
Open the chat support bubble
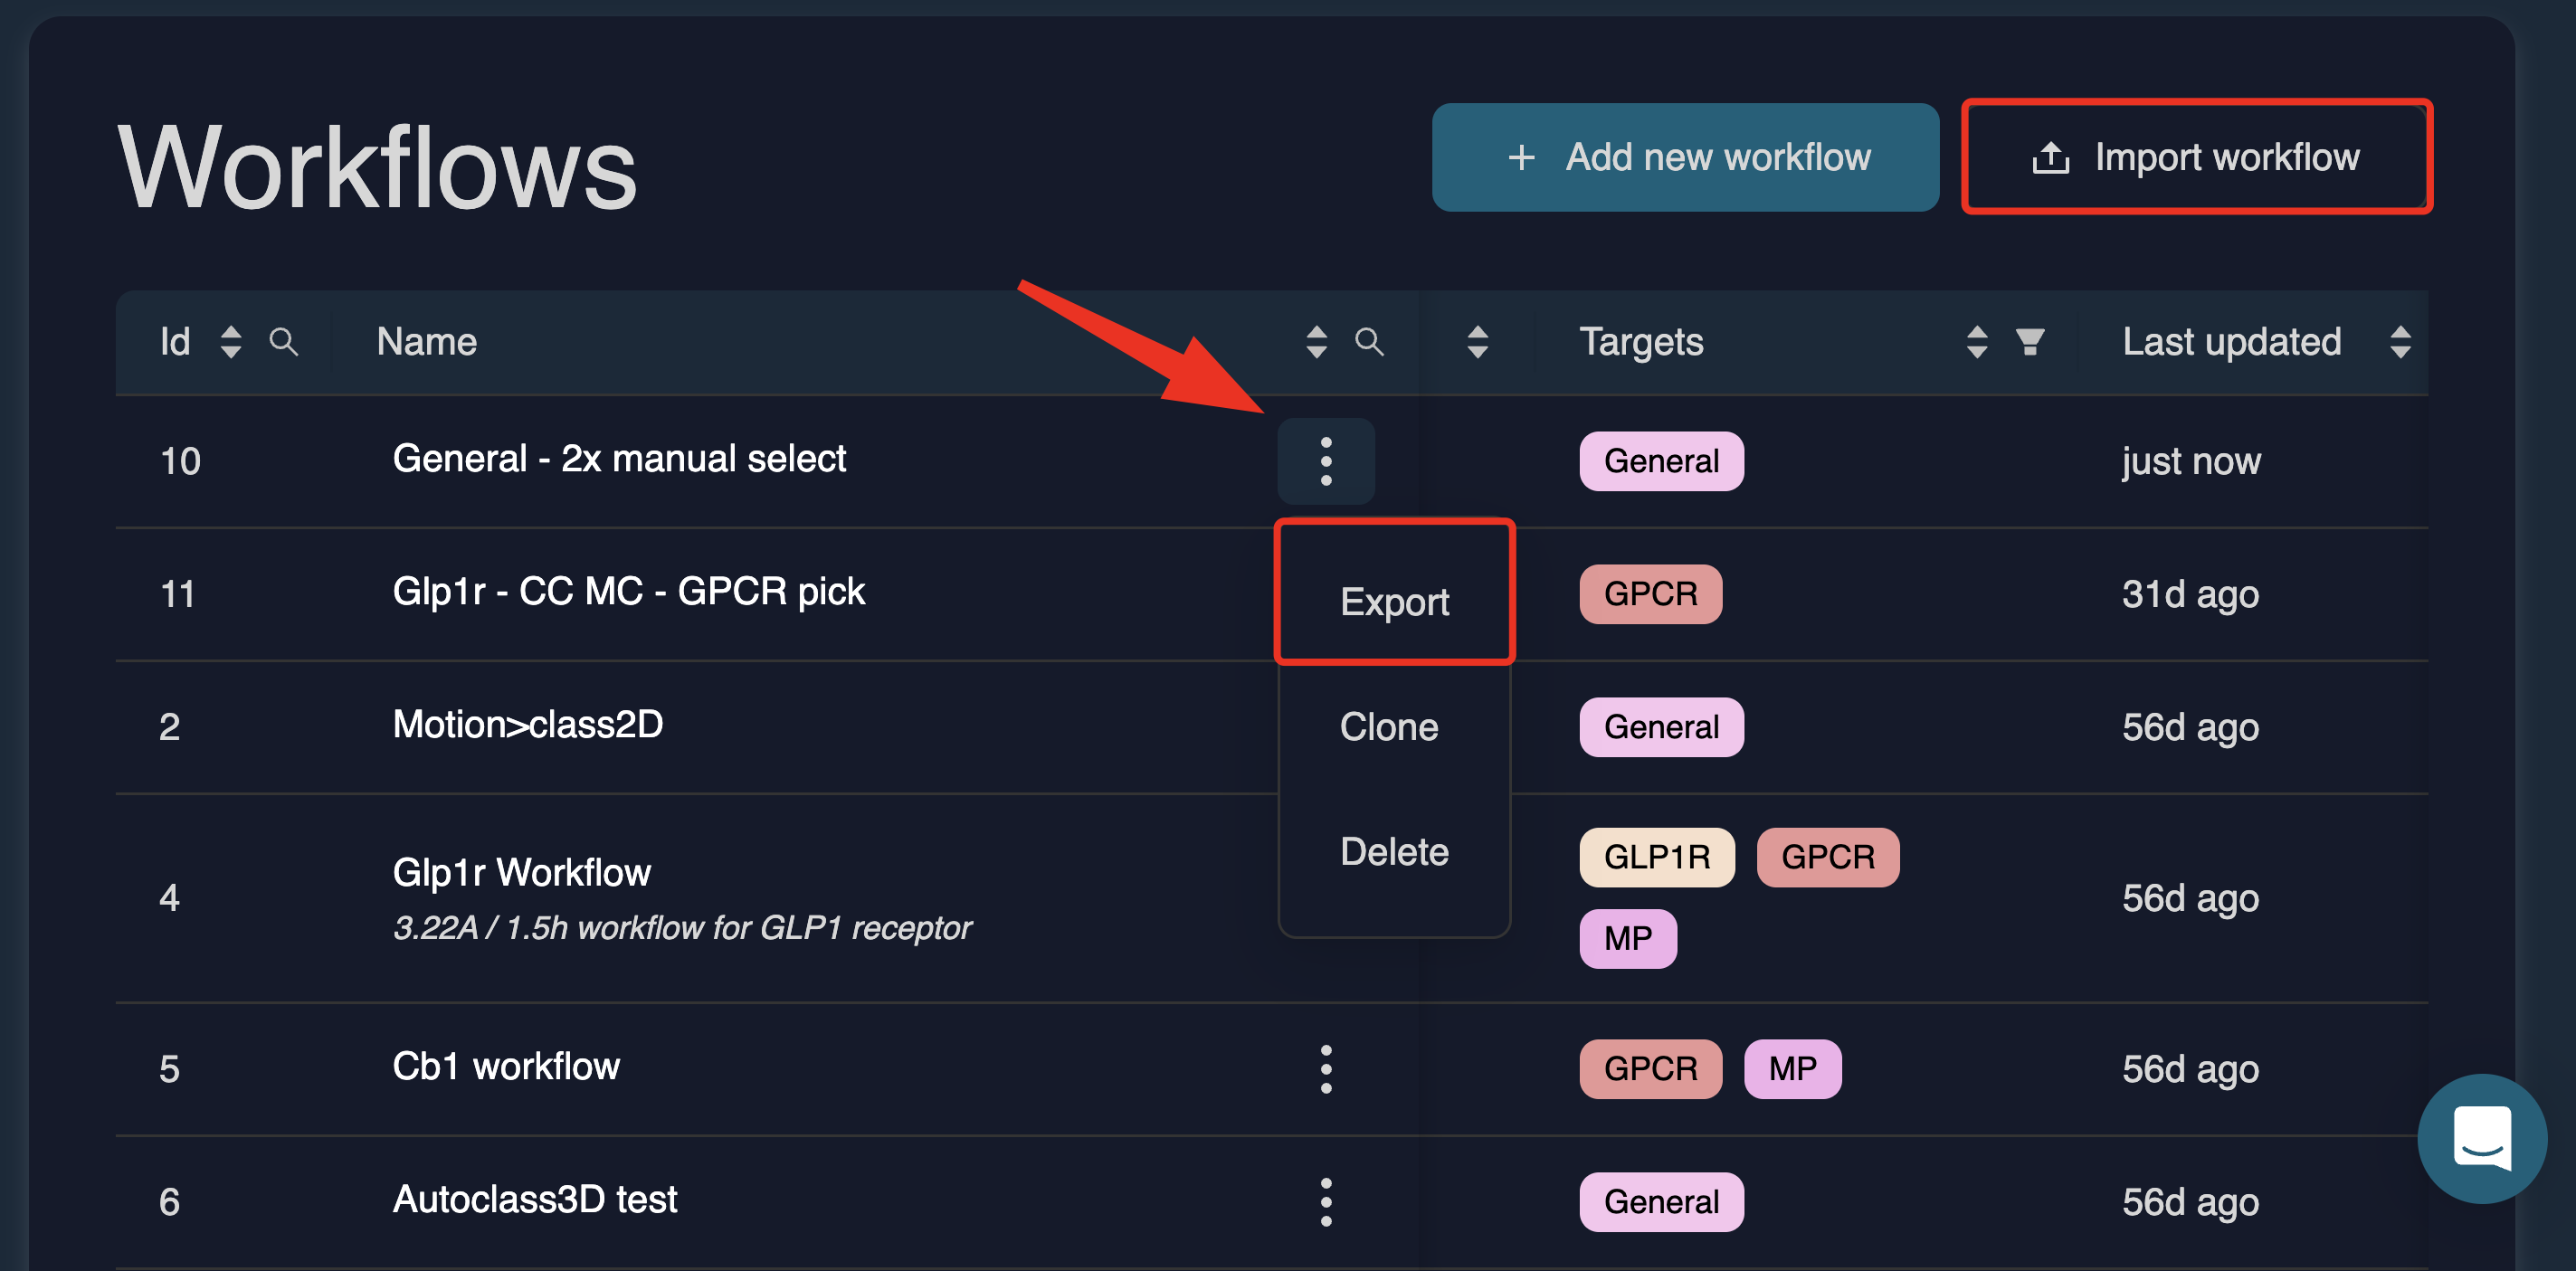[2481, 1138]
